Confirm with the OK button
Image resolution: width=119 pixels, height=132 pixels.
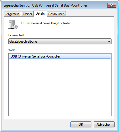click(x=81, y=125)
